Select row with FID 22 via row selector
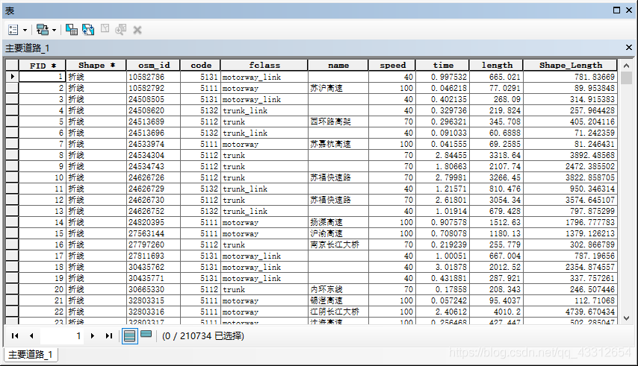This screenshot has height=366, width=638. (x=12, y=312)
